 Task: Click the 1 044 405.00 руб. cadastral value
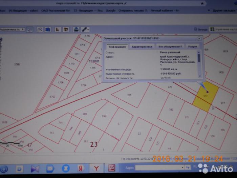click(x=171, y=74)
